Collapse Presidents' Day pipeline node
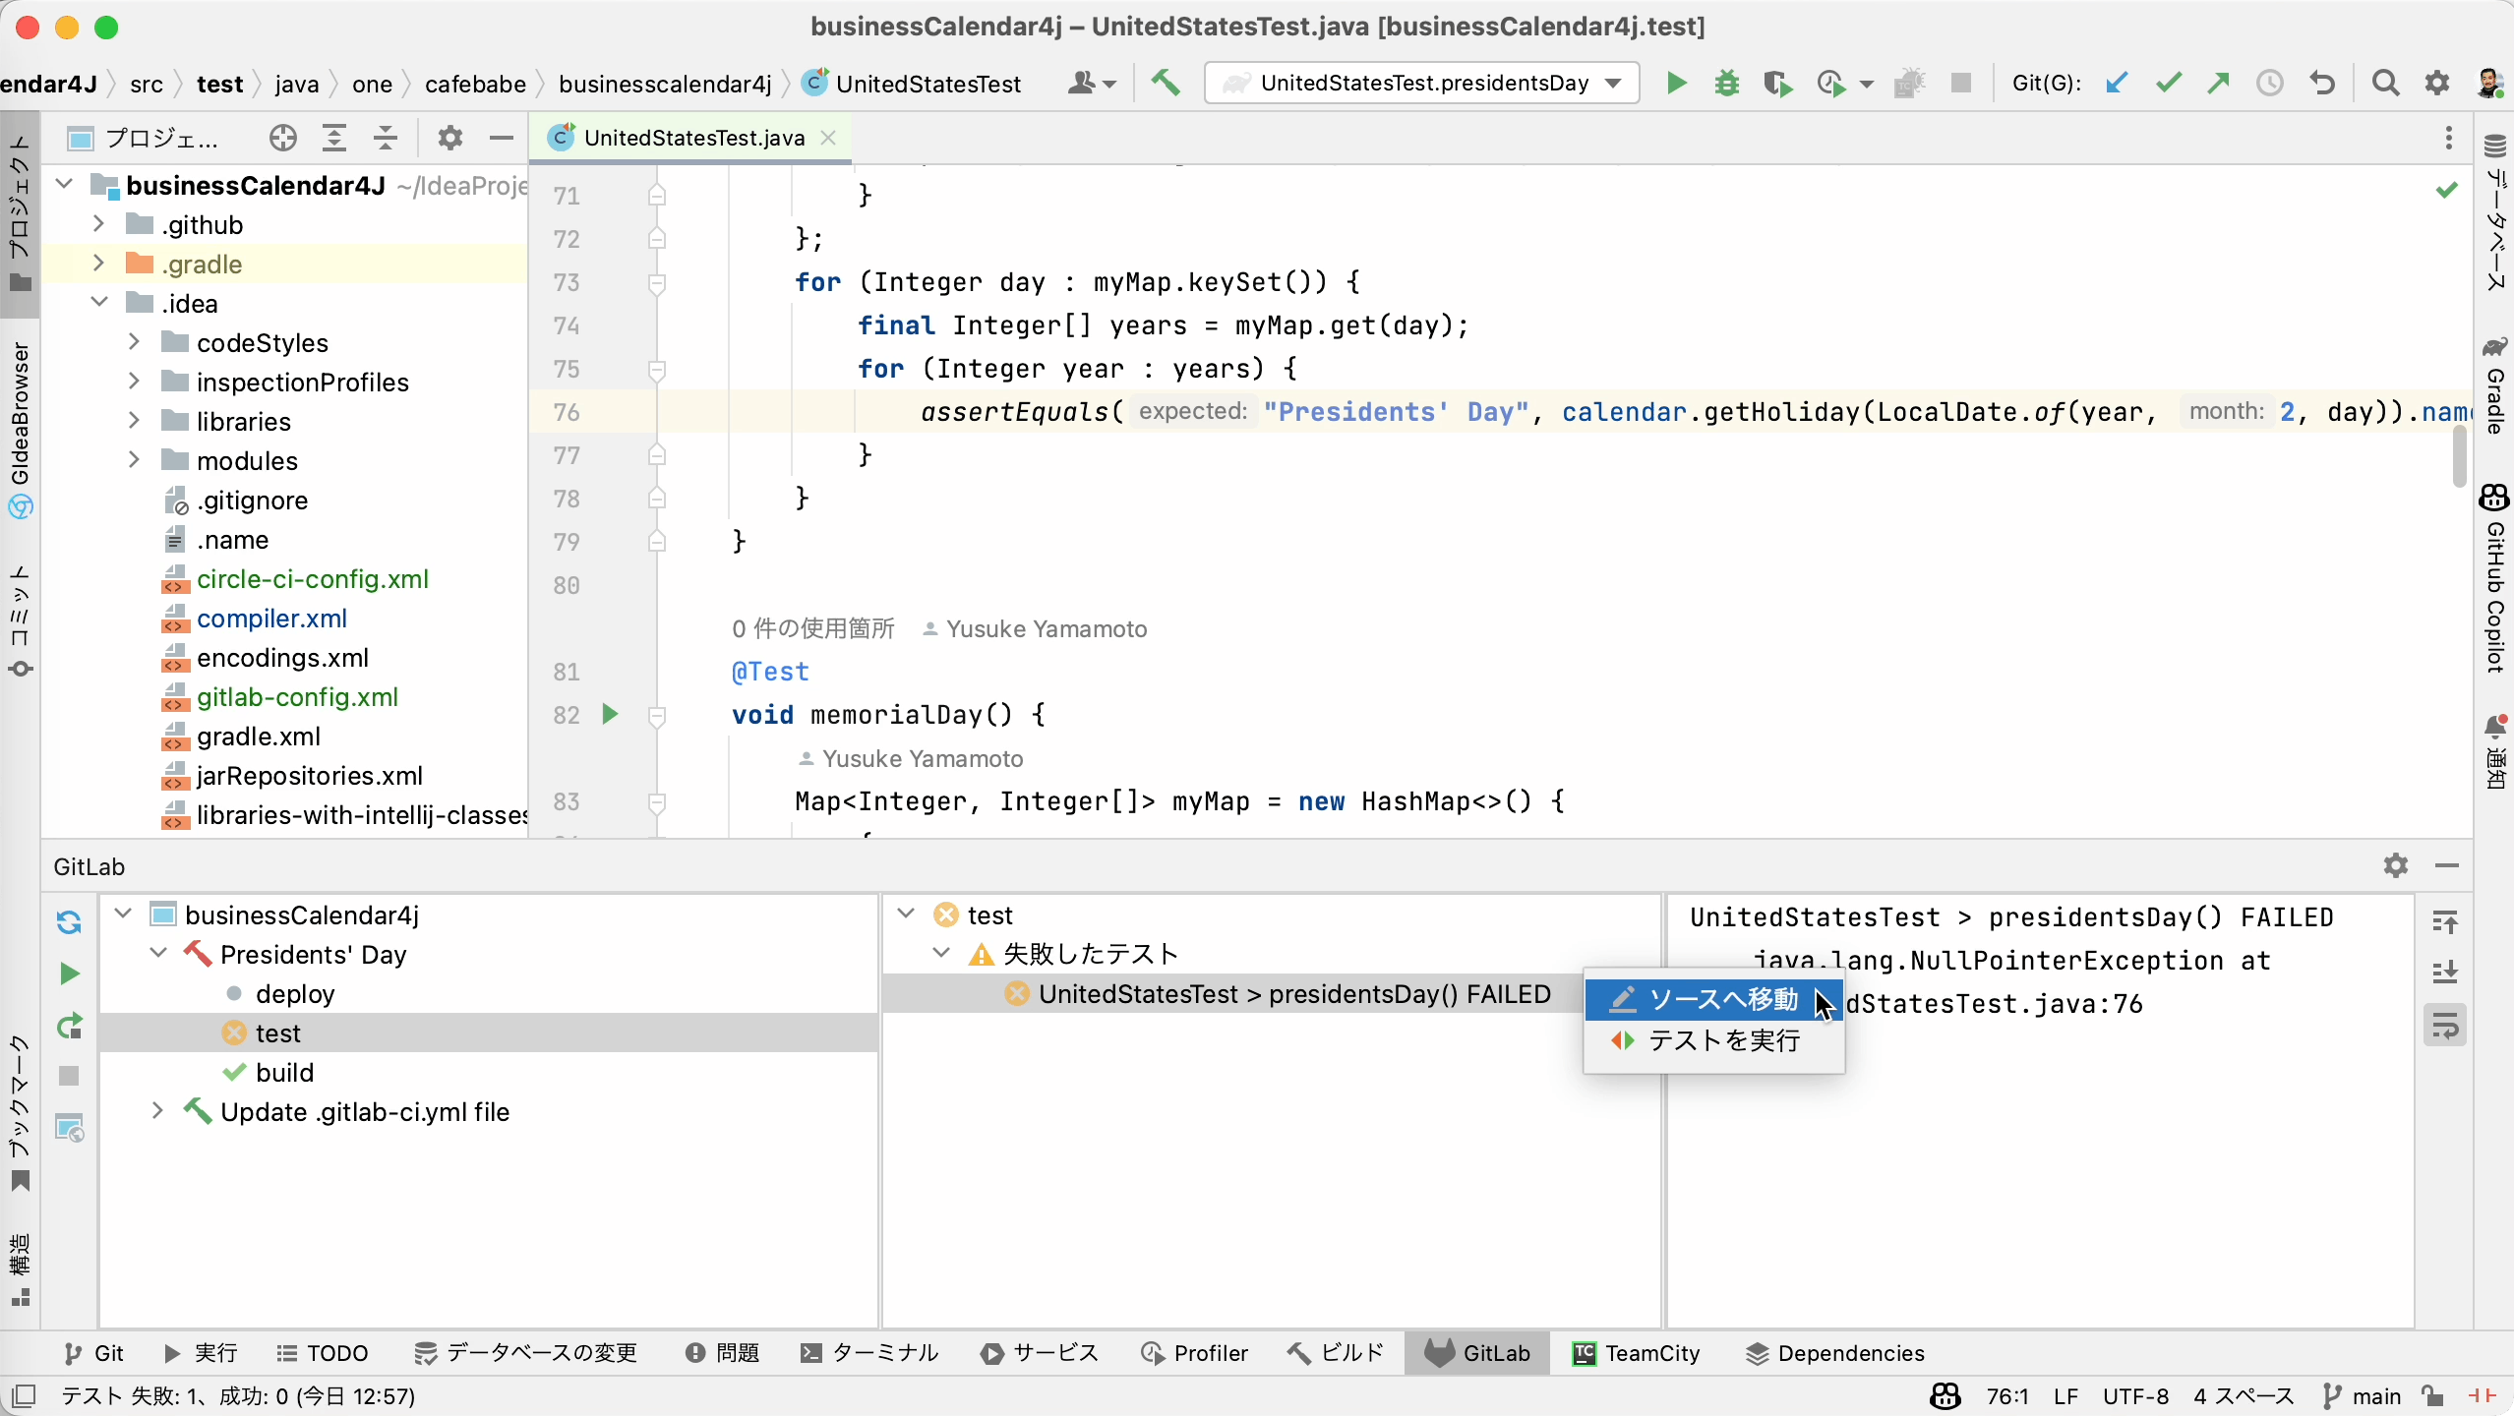This screenshot has height=1416, width=2514. pyautogui.click(x=158, y=954)
